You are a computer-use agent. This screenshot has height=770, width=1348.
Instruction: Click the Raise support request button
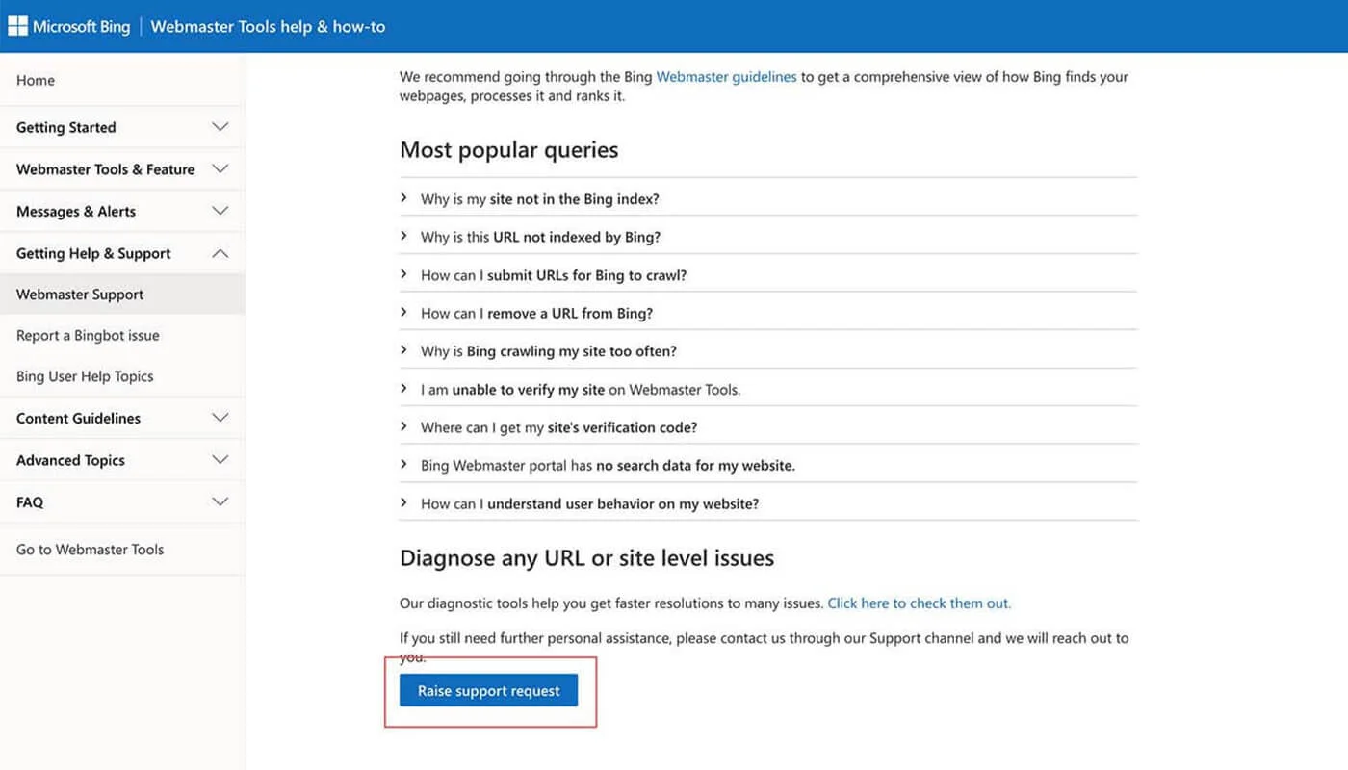pyautogui.click(x=488, y=691)
